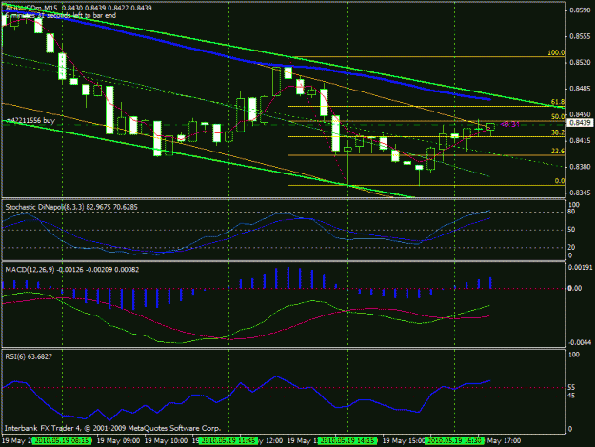Click the 'seconds left to bar end' countdown text
Image resolution: width=595 pixels, height=447 pixels.
[x=61, y=15]
